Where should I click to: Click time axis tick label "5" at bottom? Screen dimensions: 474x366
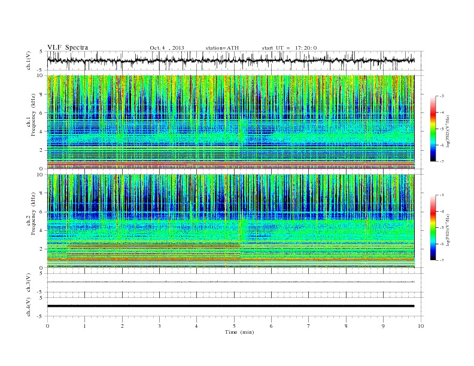click(x=234, y=326)
